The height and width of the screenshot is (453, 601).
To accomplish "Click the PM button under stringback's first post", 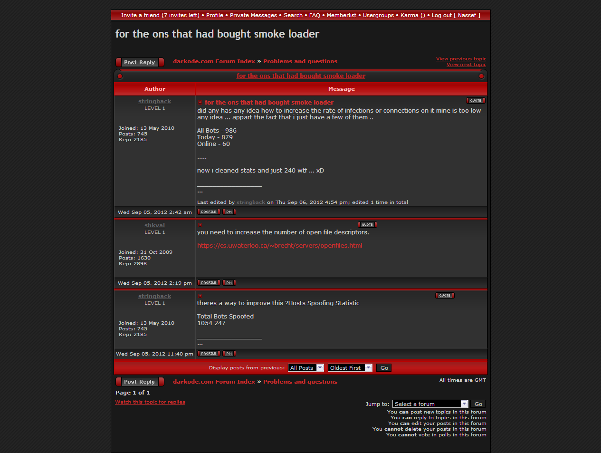I will point(229,212).
